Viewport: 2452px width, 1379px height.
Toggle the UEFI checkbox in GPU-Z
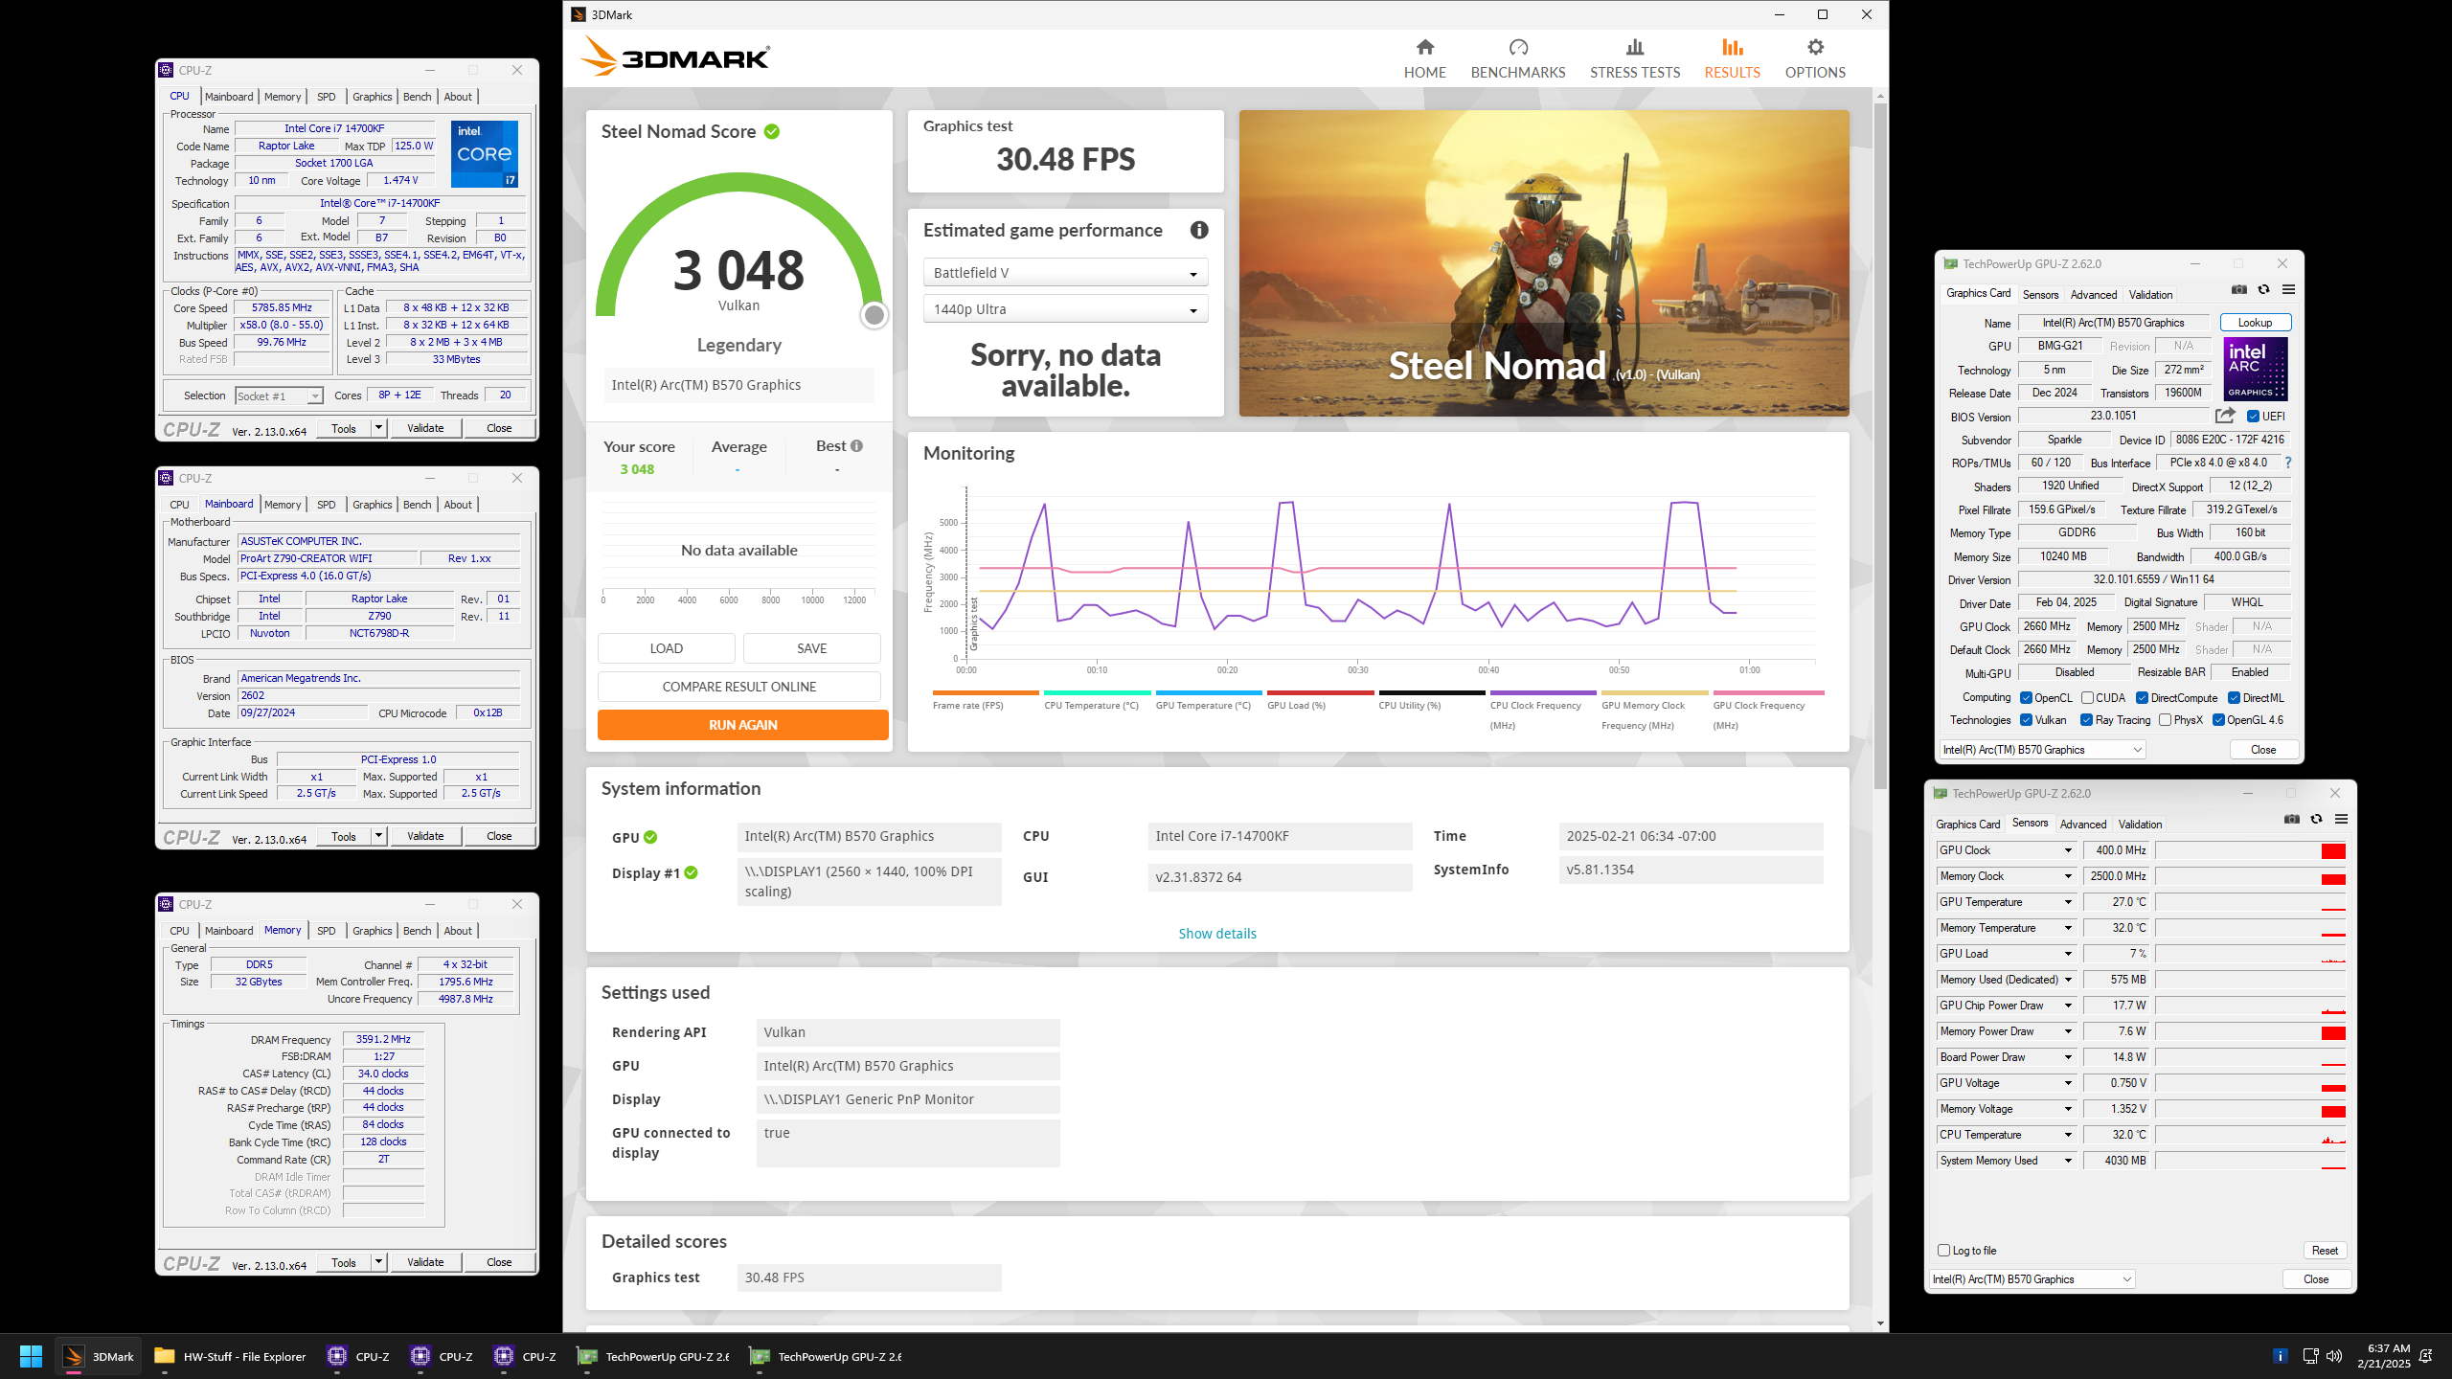tap(2253, 417)
